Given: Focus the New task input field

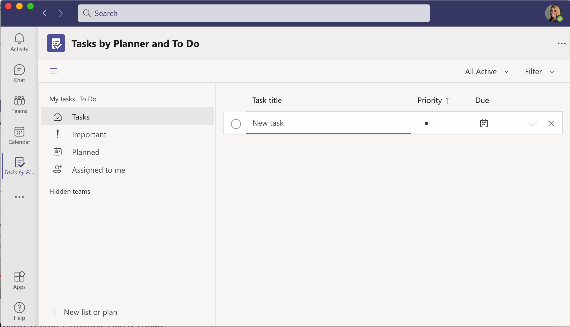Looking at the screenshot, I should point(328,123).
